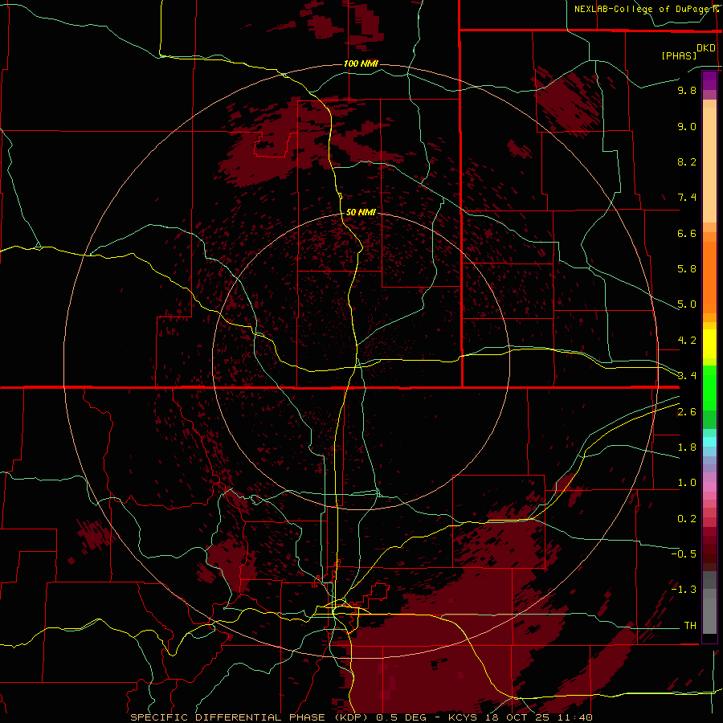723x723 pixels.
Task: Select the 5.8 scale value
Action: pyautogui.click(x=687, y=269)
